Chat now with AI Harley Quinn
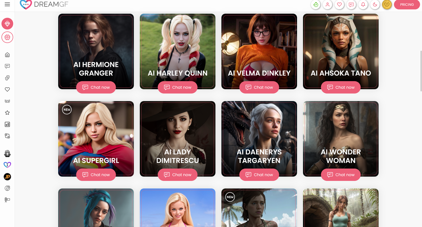This screenshot has width=422, height=227. [178, 87]
